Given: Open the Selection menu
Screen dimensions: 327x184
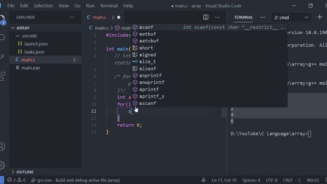Looking at the screenshot, I should [43, 6].
